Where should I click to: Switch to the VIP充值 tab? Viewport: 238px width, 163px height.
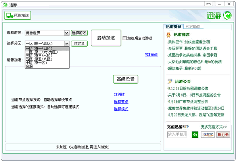pyautogui.click(x=193, y=27)
